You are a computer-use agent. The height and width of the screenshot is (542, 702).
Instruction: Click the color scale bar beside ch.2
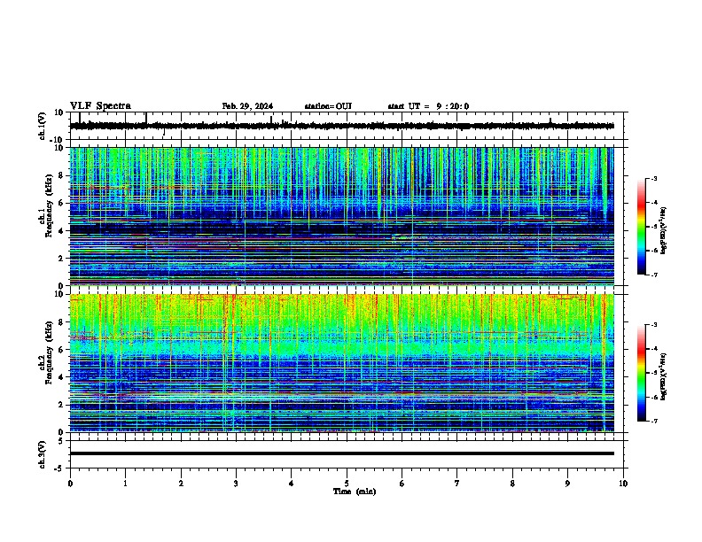click(641, 373)
